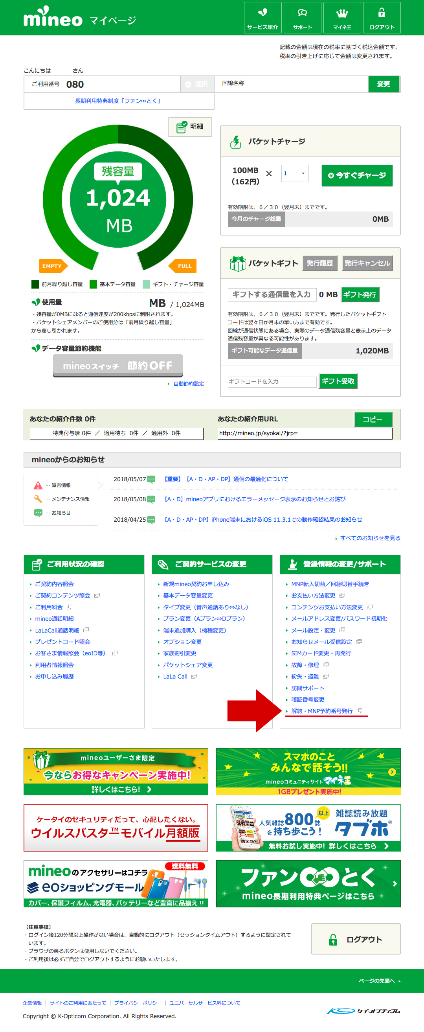This screenshot has height=1032, width=424.
Task: Click the 発行キャンセル button
Action: (367, 263)
